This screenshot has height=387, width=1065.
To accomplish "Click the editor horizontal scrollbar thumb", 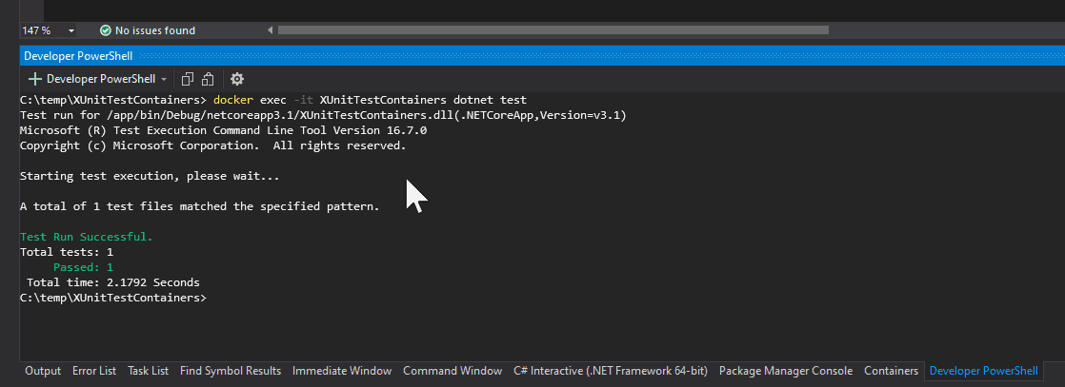I will coord(553,30).
